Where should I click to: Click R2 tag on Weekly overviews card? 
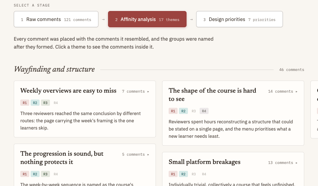tap(35, 103)
